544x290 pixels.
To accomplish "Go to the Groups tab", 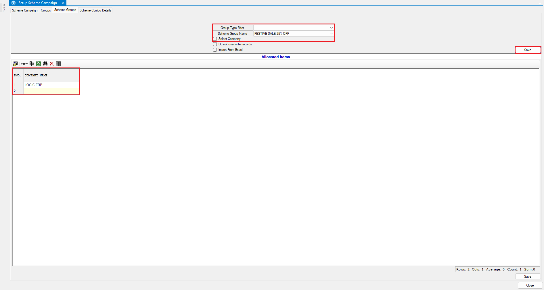I will [46, 10].
